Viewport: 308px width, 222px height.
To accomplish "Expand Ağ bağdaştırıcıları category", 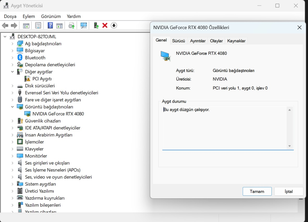I will coord(12,44).
